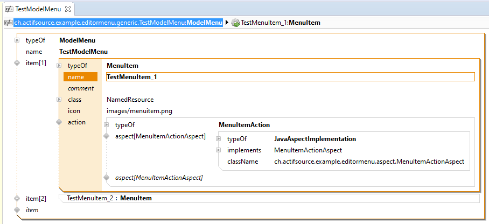The image size is (489, 224).
Task: Close the TestModelMenu editor tab
Action: click(68, 9)
